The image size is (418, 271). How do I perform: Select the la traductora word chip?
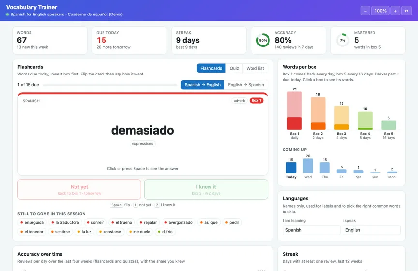(x=65, y=222)
